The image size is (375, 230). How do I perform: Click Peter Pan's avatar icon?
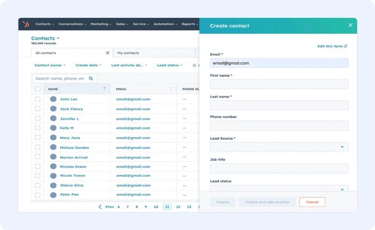(53, 195)
